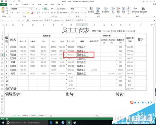Open Conditional Formatting menu

(x=91, y=10)
